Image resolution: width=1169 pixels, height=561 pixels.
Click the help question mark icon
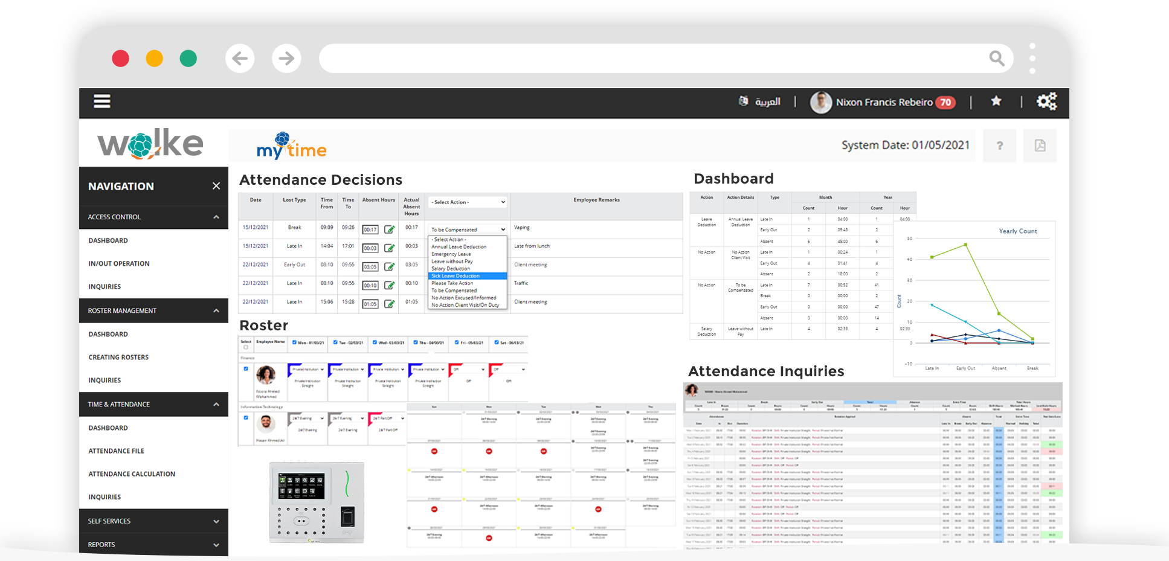pos(999,146)
